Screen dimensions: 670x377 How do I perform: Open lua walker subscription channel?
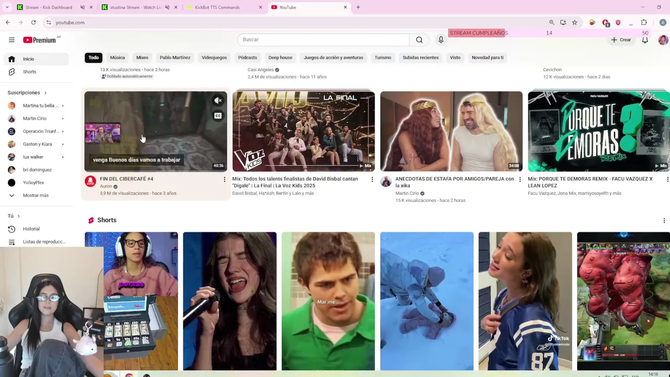(36, 157)
